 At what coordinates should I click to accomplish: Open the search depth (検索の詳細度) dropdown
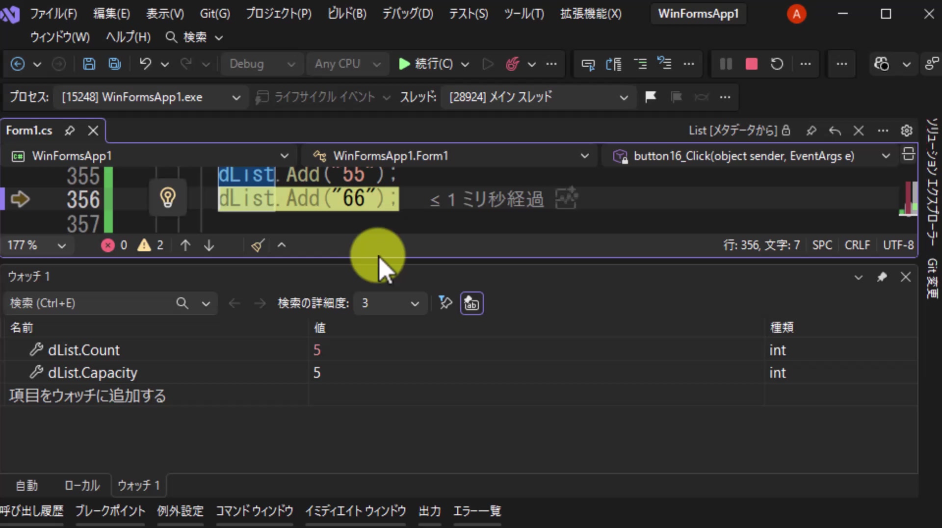pyautogui.click(x=390, y=303)
